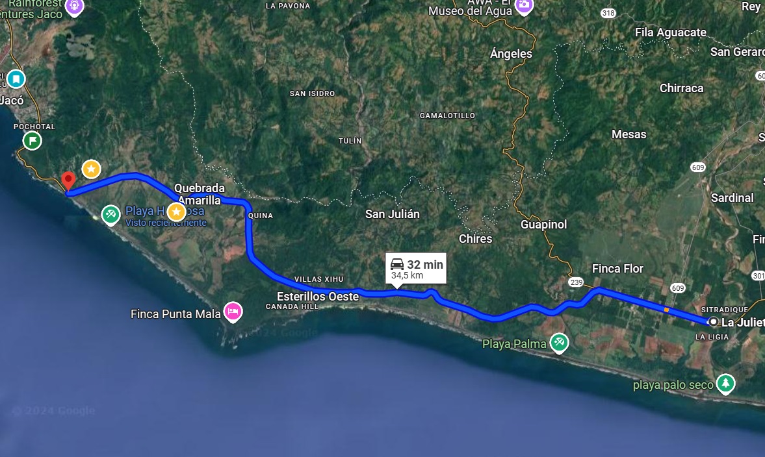Select the yellow star beside the red pin
The image size is (765, 457).
91,169
